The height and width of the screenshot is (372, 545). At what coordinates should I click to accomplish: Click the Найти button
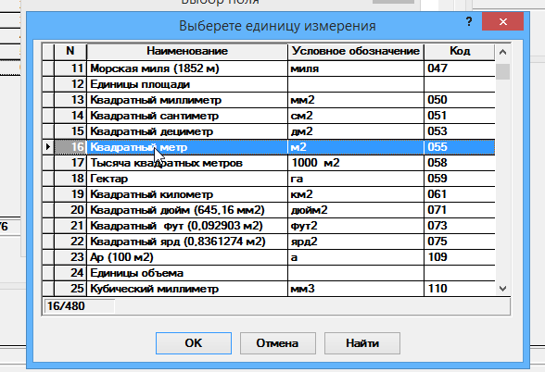(362, 343)
